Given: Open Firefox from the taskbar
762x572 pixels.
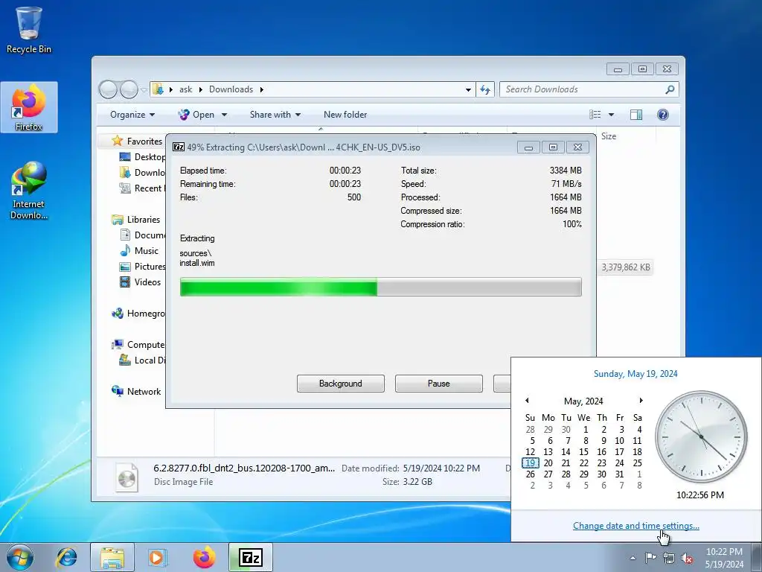Looking at the screenshot, I should (204, 557).
